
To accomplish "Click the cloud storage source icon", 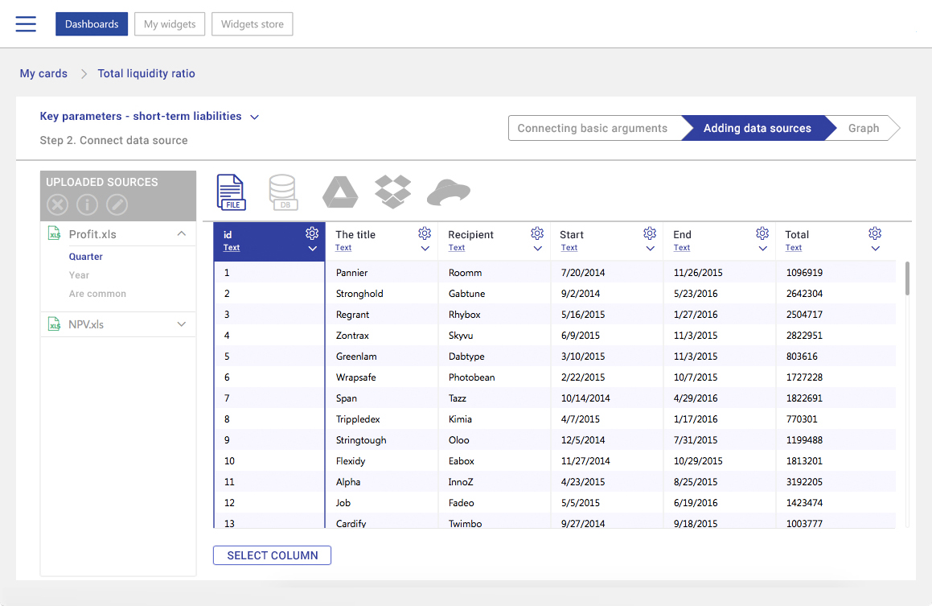I will 448,192.
